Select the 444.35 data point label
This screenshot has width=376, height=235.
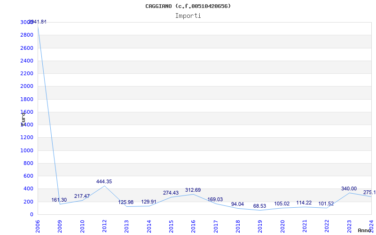[104, 181]
